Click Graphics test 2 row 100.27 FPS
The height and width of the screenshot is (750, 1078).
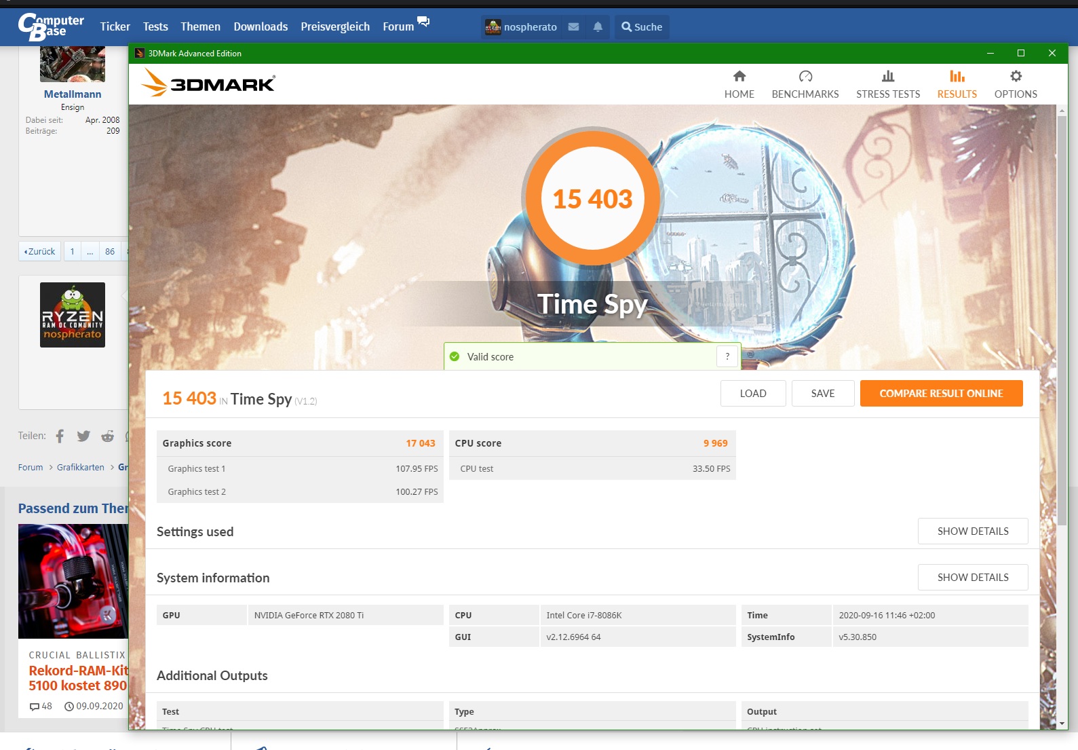pos(300,491)
